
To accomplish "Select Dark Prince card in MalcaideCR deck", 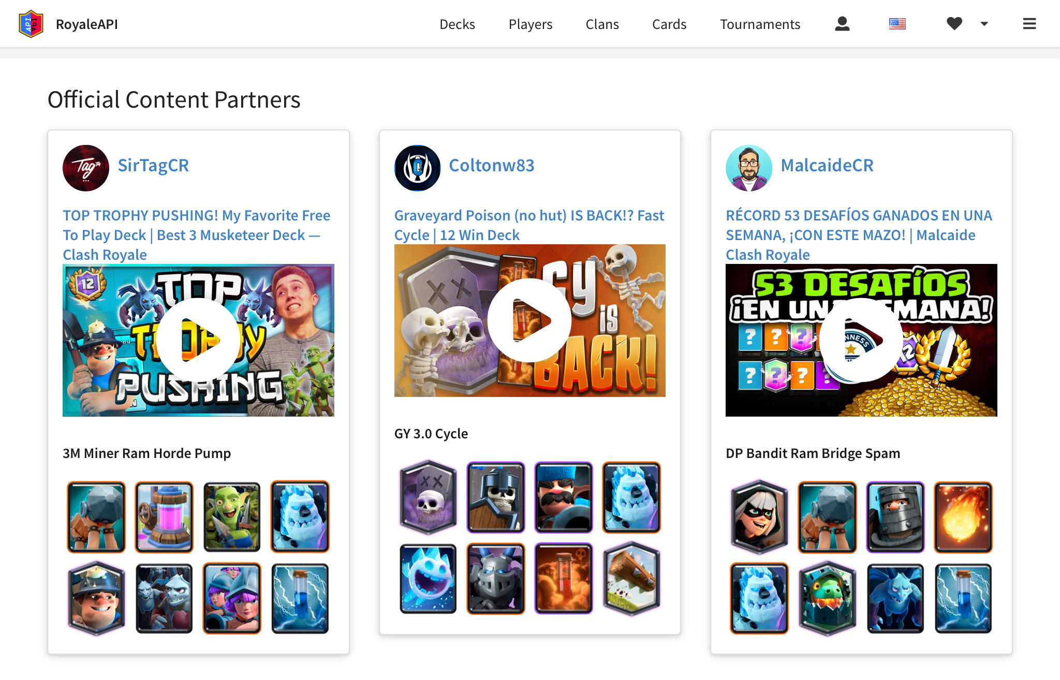I will (x=895, y=517).
